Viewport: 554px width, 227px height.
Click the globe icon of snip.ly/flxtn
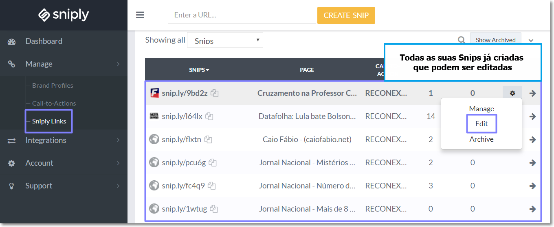[x=154, y=139]
